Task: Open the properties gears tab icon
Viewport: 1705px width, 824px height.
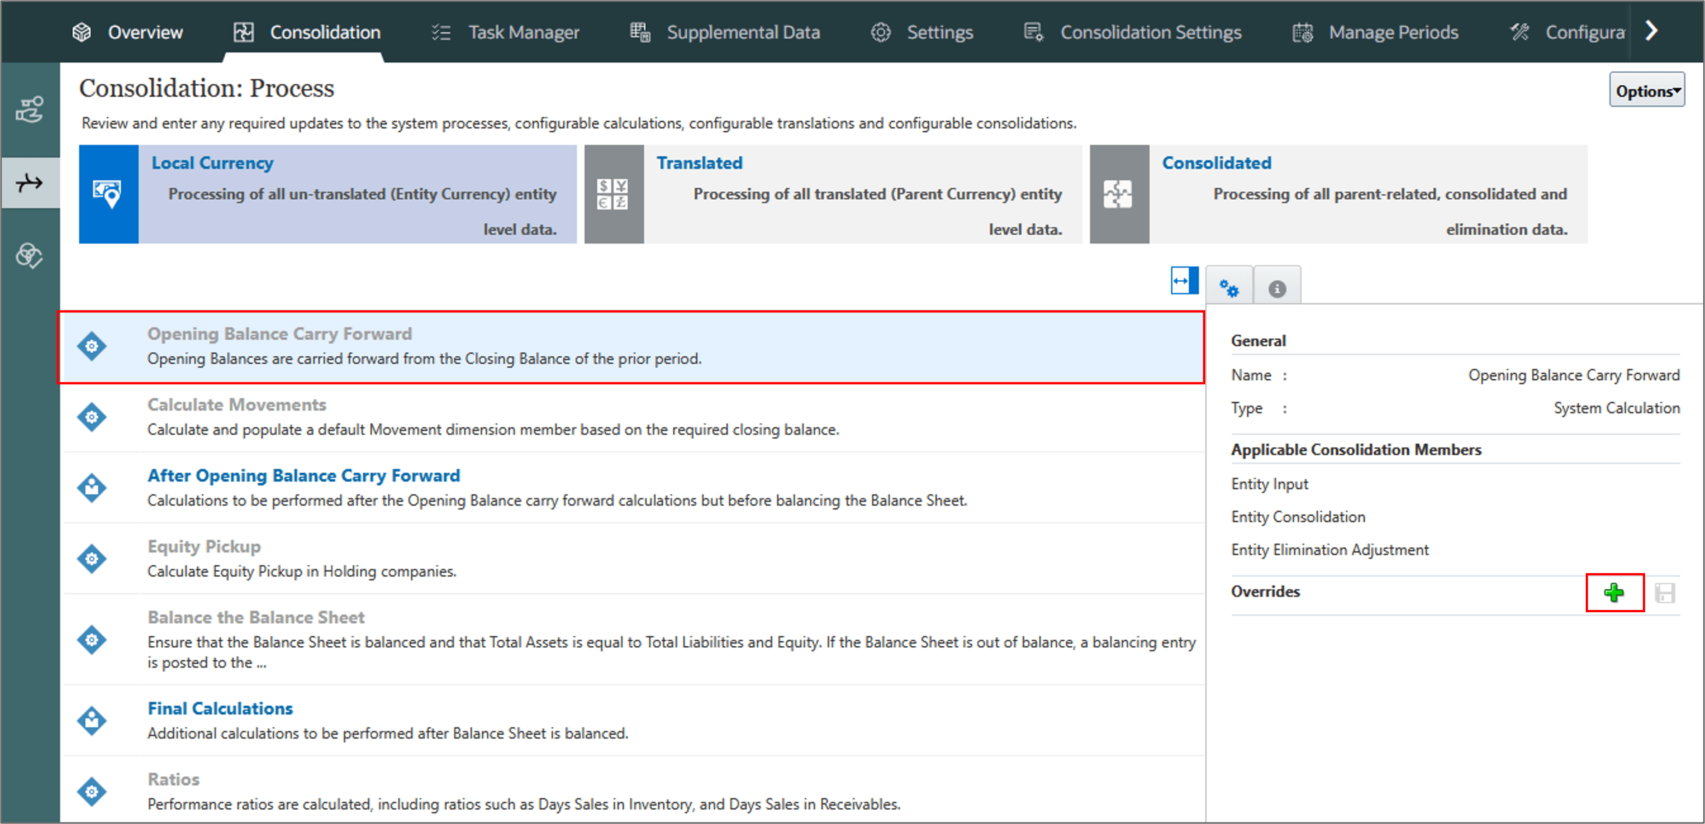Action: coord(1228,288)
